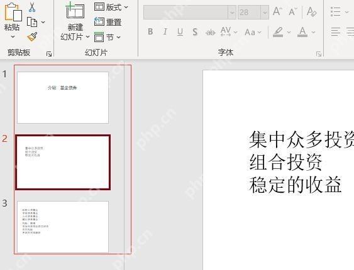Select slide 3 thumbnail
Screen dimensions: 354x270
point(63,227)
